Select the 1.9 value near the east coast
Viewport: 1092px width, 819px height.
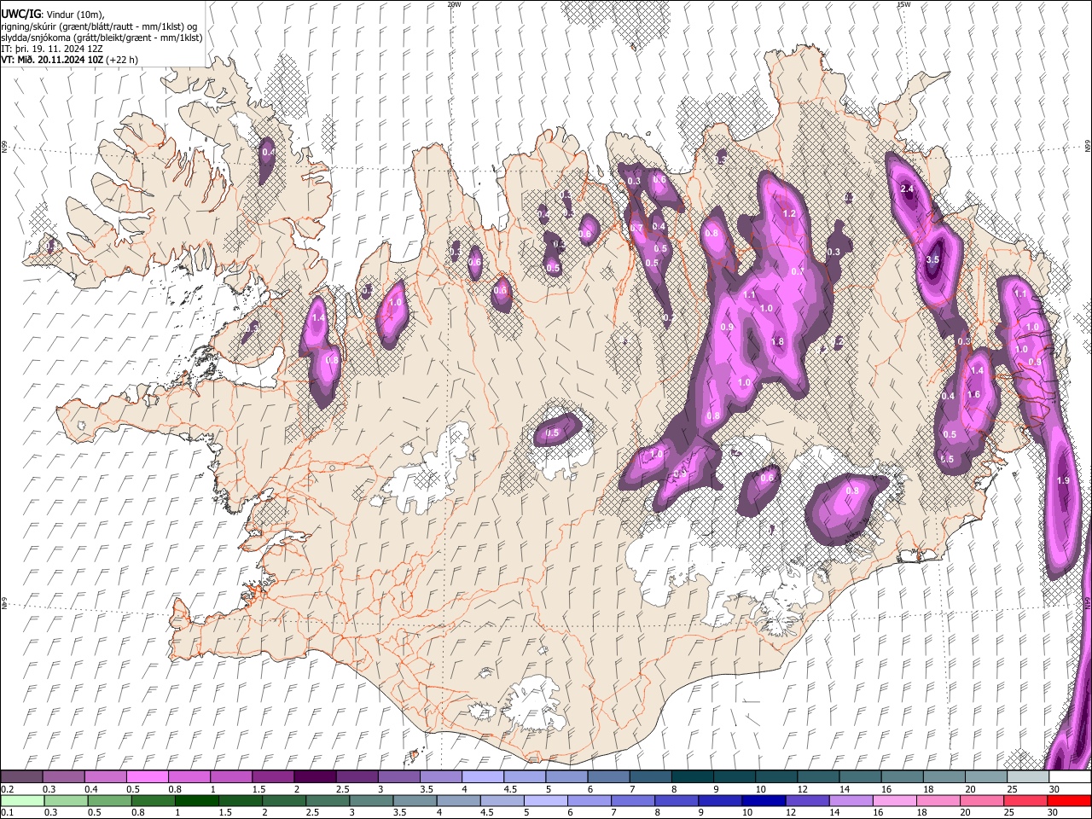[1063, 480]
